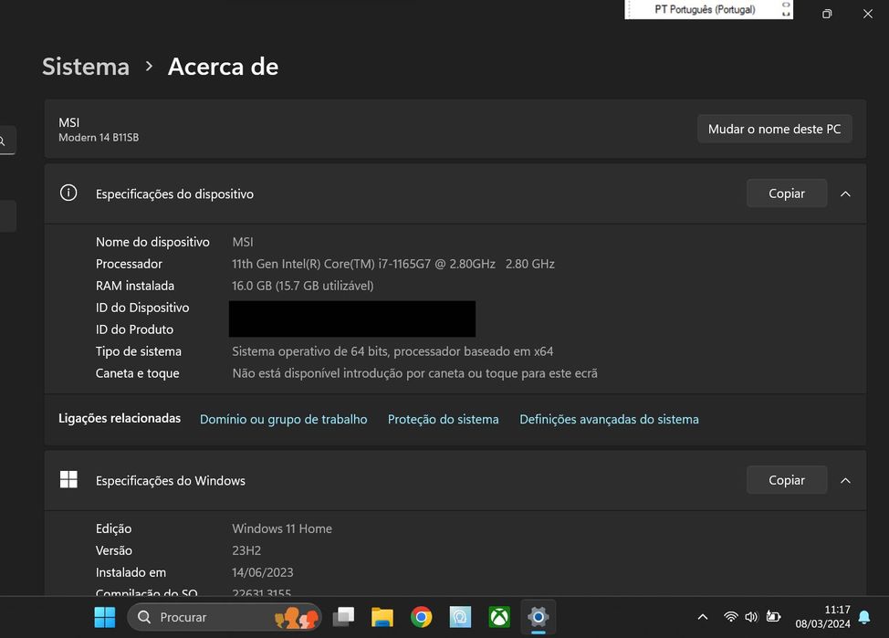
Task: Click the Nome do dispositivo MSI value
Action: point(243,242)
